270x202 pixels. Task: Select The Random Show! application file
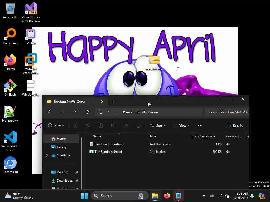coord(108,152)
